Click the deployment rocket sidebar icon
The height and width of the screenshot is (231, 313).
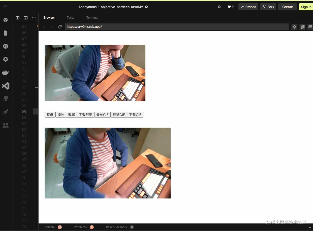(x=6, y=112)
